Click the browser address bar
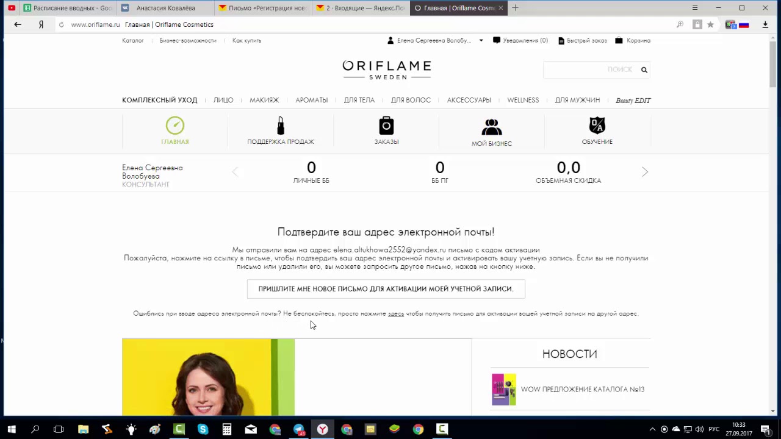Viewport: 781px width, 439px height. coord(366,24)
